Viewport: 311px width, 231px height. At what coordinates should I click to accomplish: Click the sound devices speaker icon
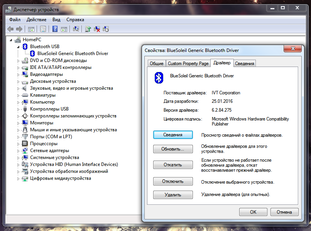(x=25, y=88)
